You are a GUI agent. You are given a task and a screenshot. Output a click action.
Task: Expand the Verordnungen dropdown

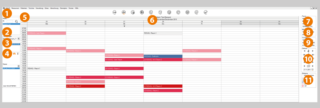pyautogui.click(x=19, y=39)
